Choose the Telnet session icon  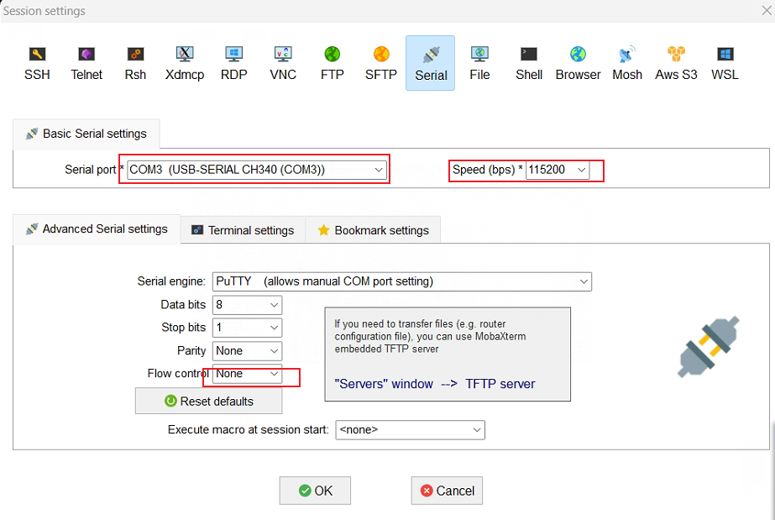[86, 63]
